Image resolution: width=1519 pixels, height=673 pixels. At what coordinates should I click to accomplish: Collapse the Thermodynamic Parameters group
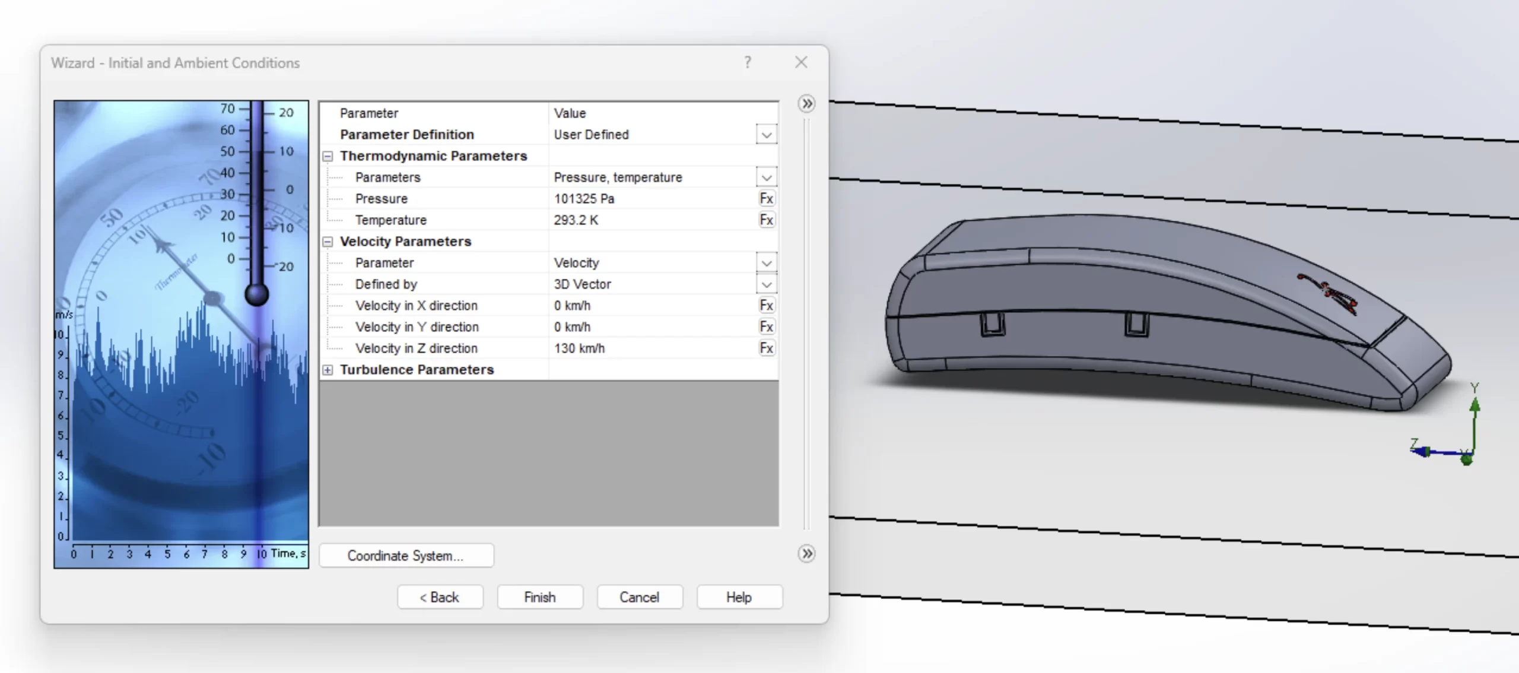(328, 156)
